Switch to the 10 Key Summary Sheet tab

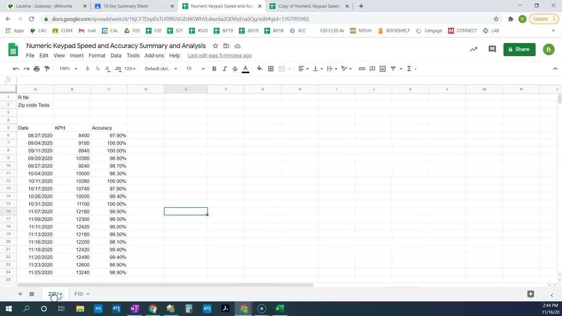[x=133, y=6]
